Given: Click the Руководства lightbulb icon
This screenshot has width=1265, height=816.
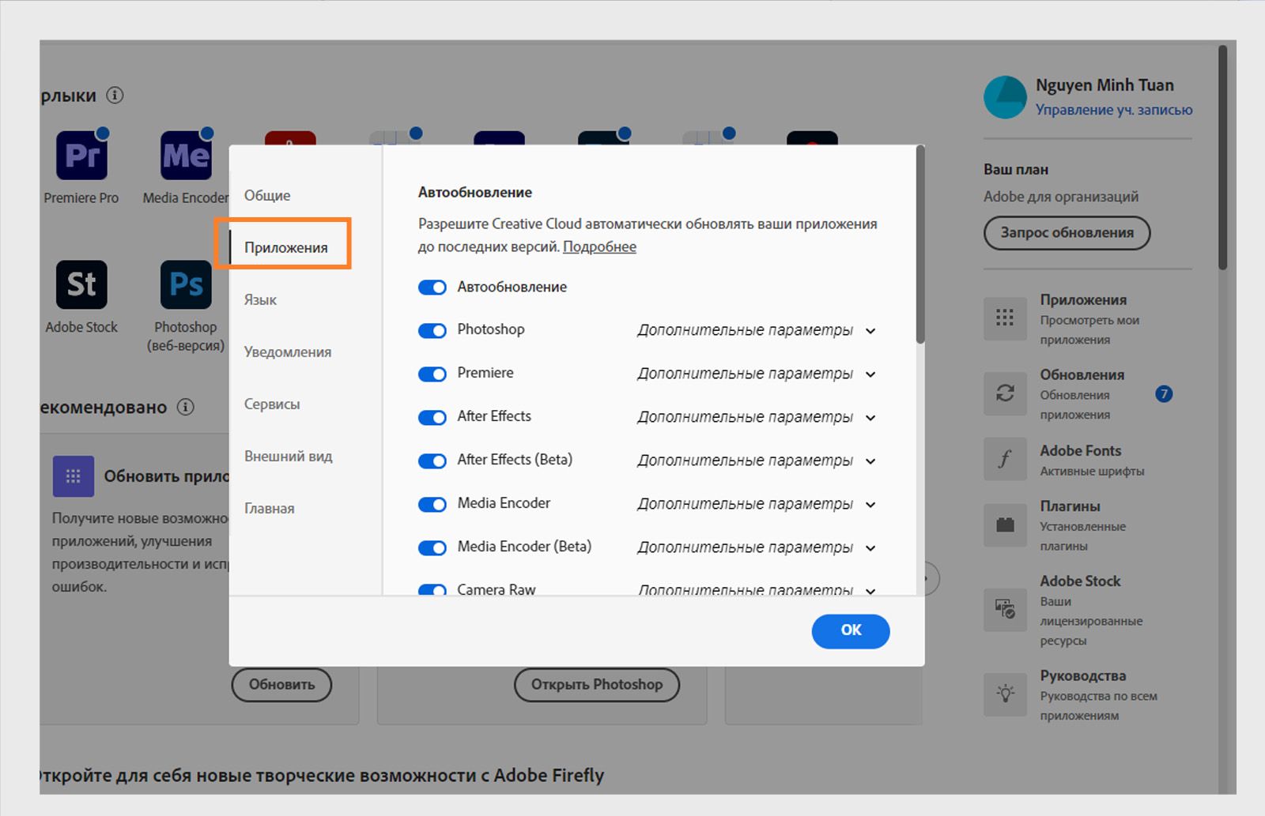Looking at the screenshot, I should [x=1005, y=695].
